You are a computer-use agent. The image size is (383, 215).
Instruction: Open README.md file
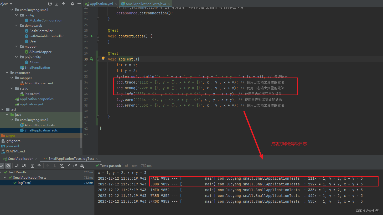pos(15,151)
